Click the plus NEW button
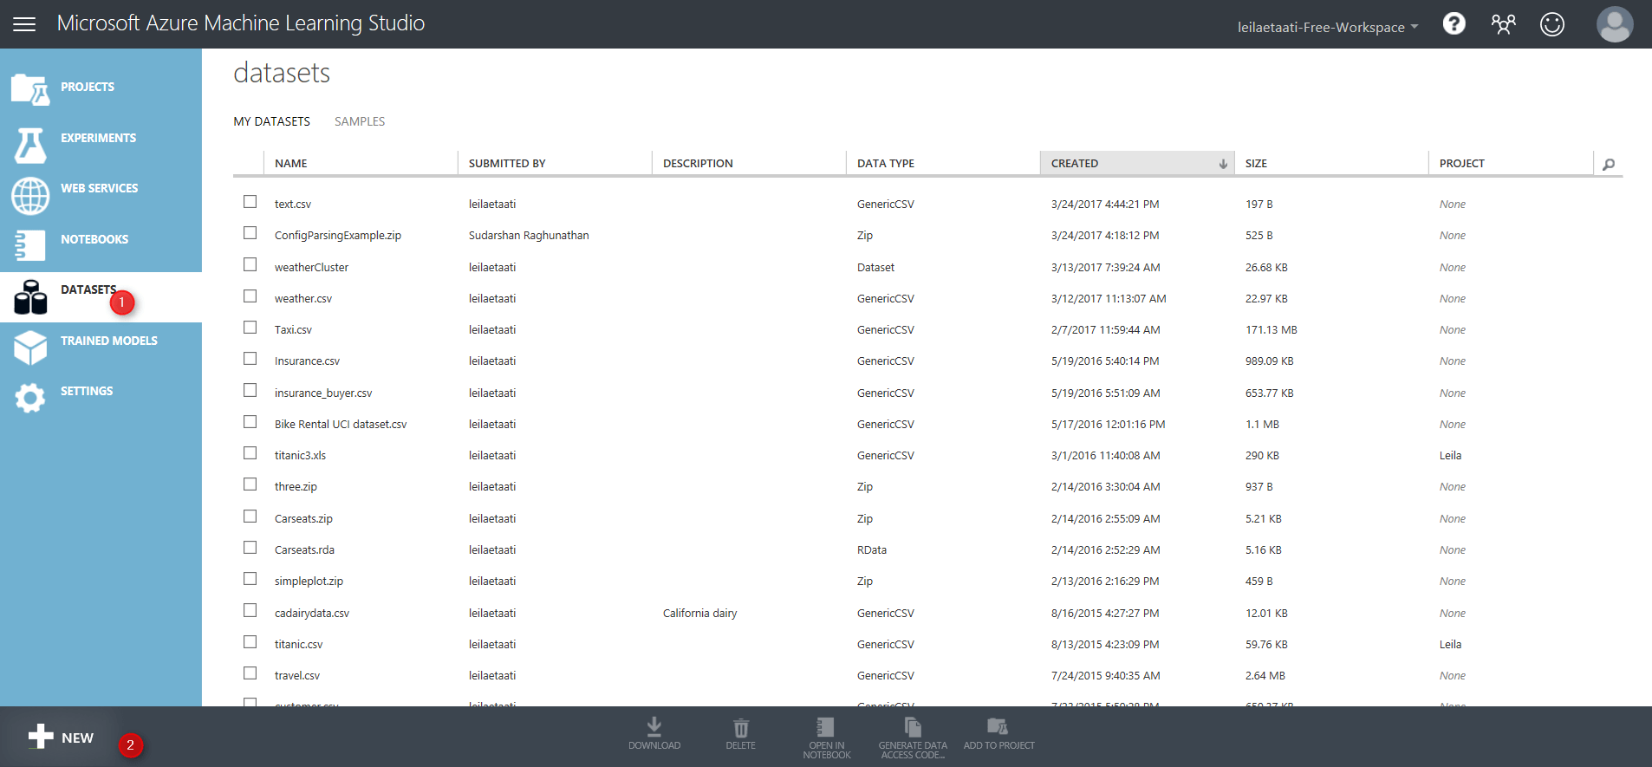Image resolution: width=1652 pixels, height=767 pixels. coord(61,738)
